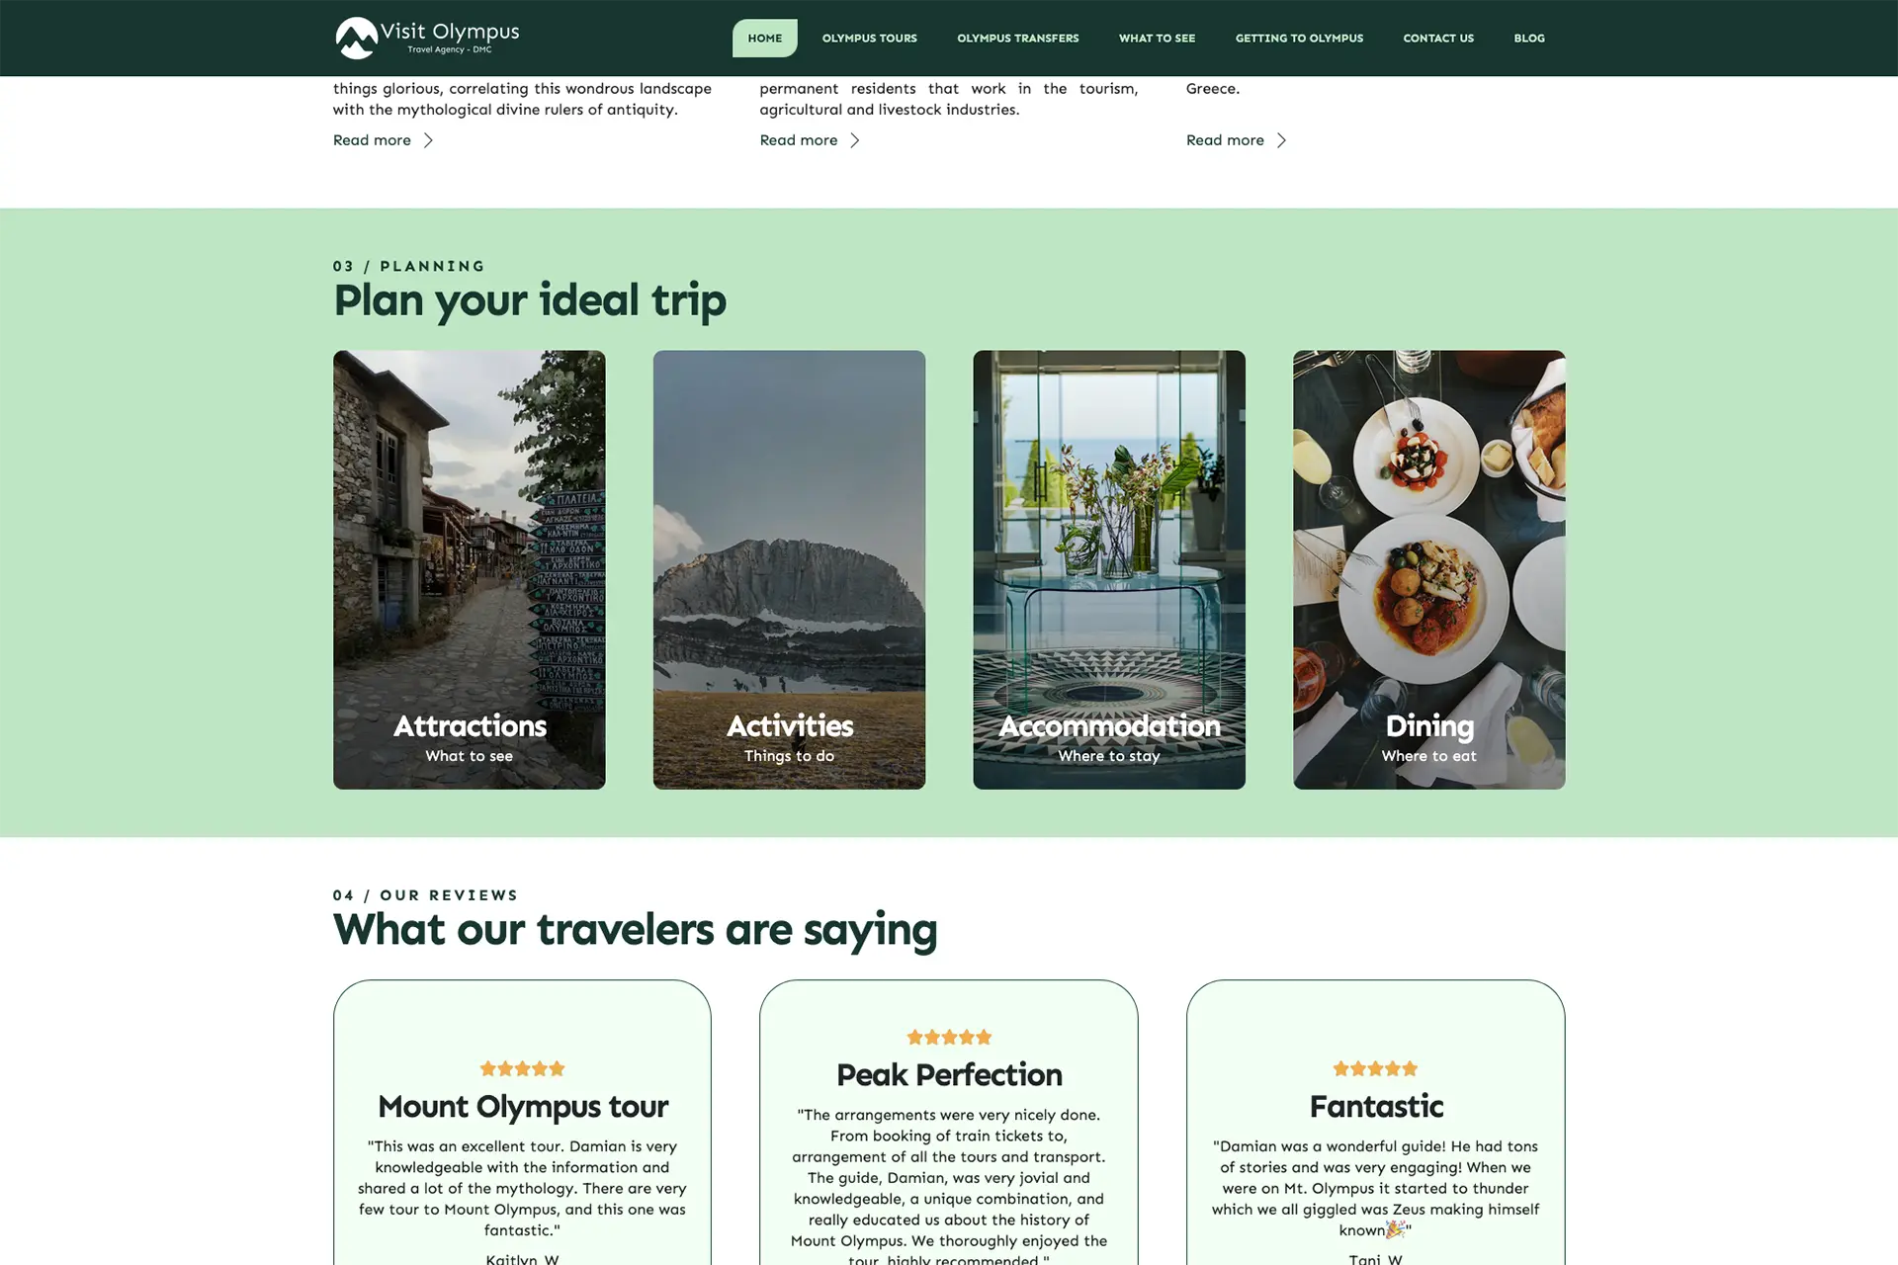This screenshot has width=1898, height=1265.
Task: Open the What To See section
Action: [1157, 39]
